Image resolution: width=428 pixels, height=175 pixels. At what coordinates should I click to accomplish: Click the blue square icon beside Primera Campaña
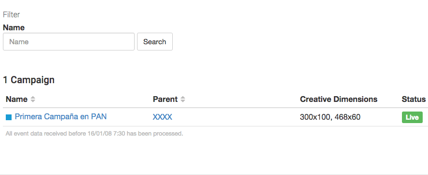pyautogui.click(x=9, y=117)
